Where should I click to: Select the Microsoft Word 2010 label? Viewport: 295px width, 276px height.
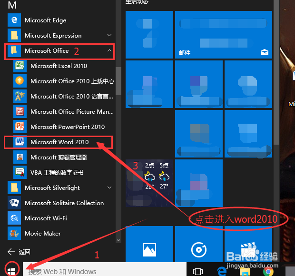[x=59, y=142]
